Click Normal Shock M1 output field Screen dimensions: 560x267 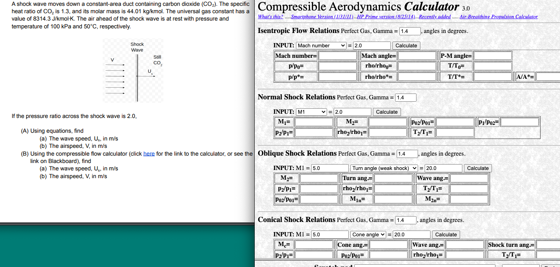[314, 122]
